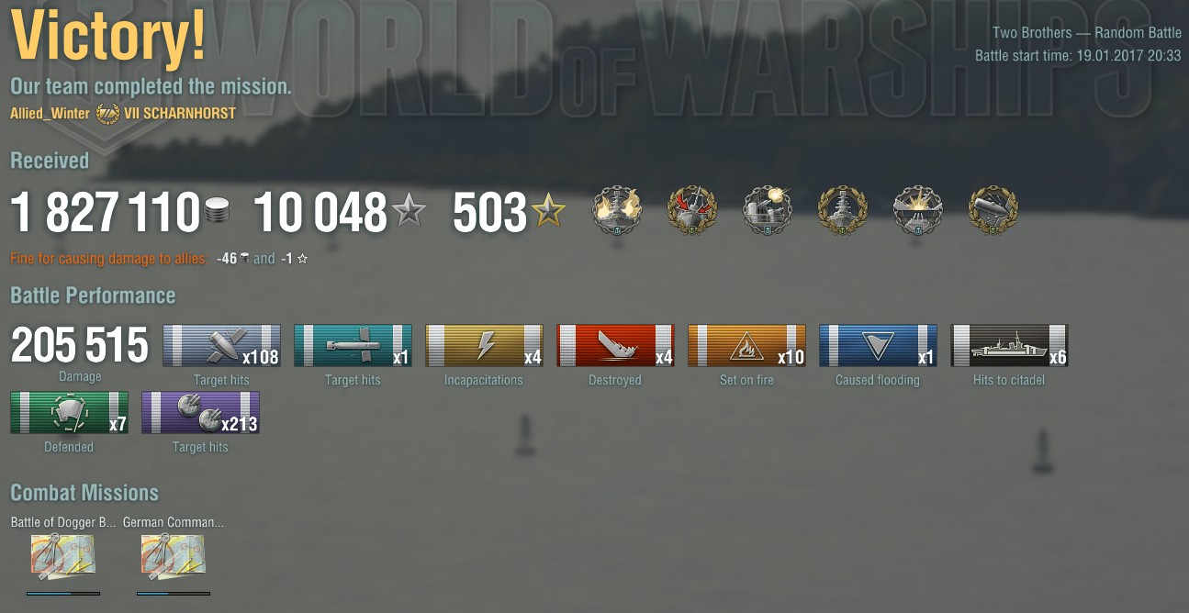The image size is (1189, 613).
Task: Select the red Destroyed x4 ribbon
Action: click(615, 345)
